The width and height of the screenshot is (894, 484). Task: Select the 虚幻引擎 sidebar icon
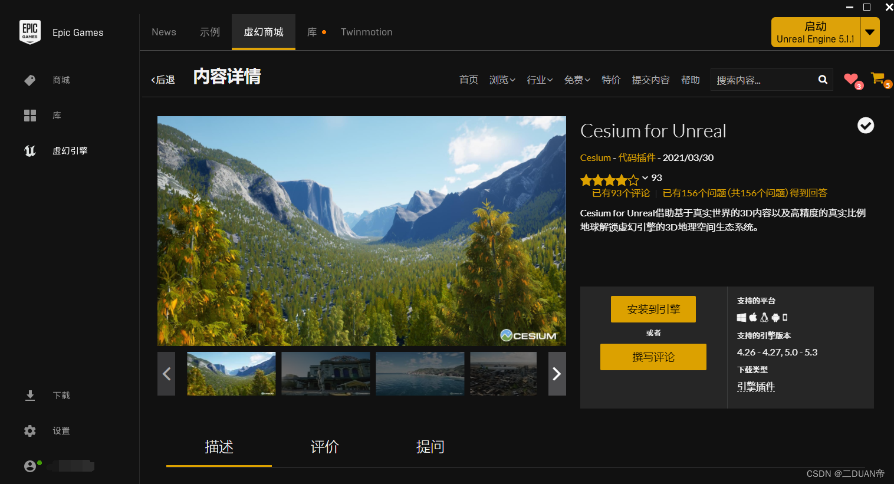pos(30,150)
